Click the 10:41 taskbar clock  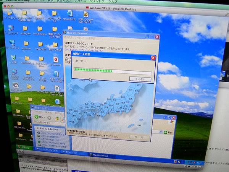(199, 163)
